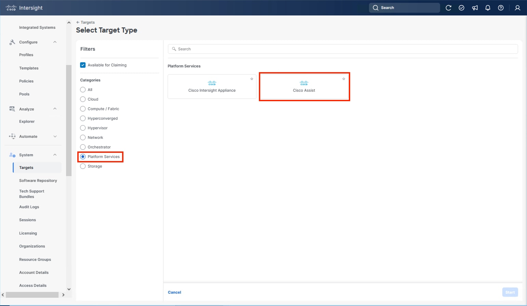Click the Refresh icon in the top bar
This screenshot has height=306, width=527.
point(448,8)
